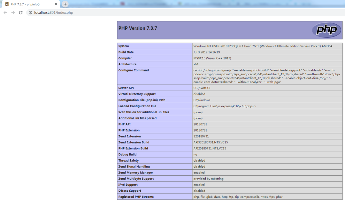Click the registered PHP streams list value
Screen dimensions: 345x200
coord(238,197)
